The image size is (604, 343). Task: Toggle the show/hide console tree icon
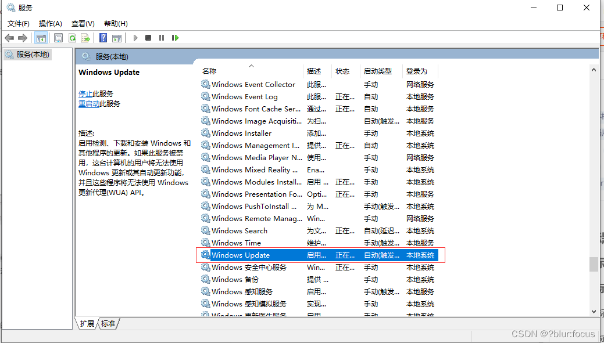pos(41,38)
